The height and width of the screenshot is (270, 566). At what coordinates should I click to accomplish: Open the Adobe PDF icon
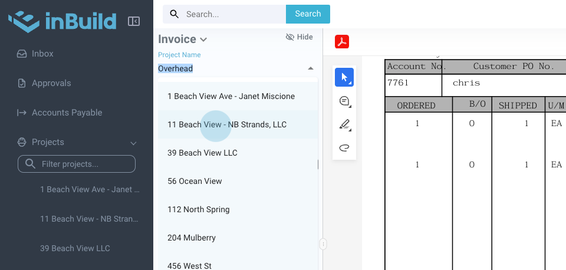click(x=342, y=42)
